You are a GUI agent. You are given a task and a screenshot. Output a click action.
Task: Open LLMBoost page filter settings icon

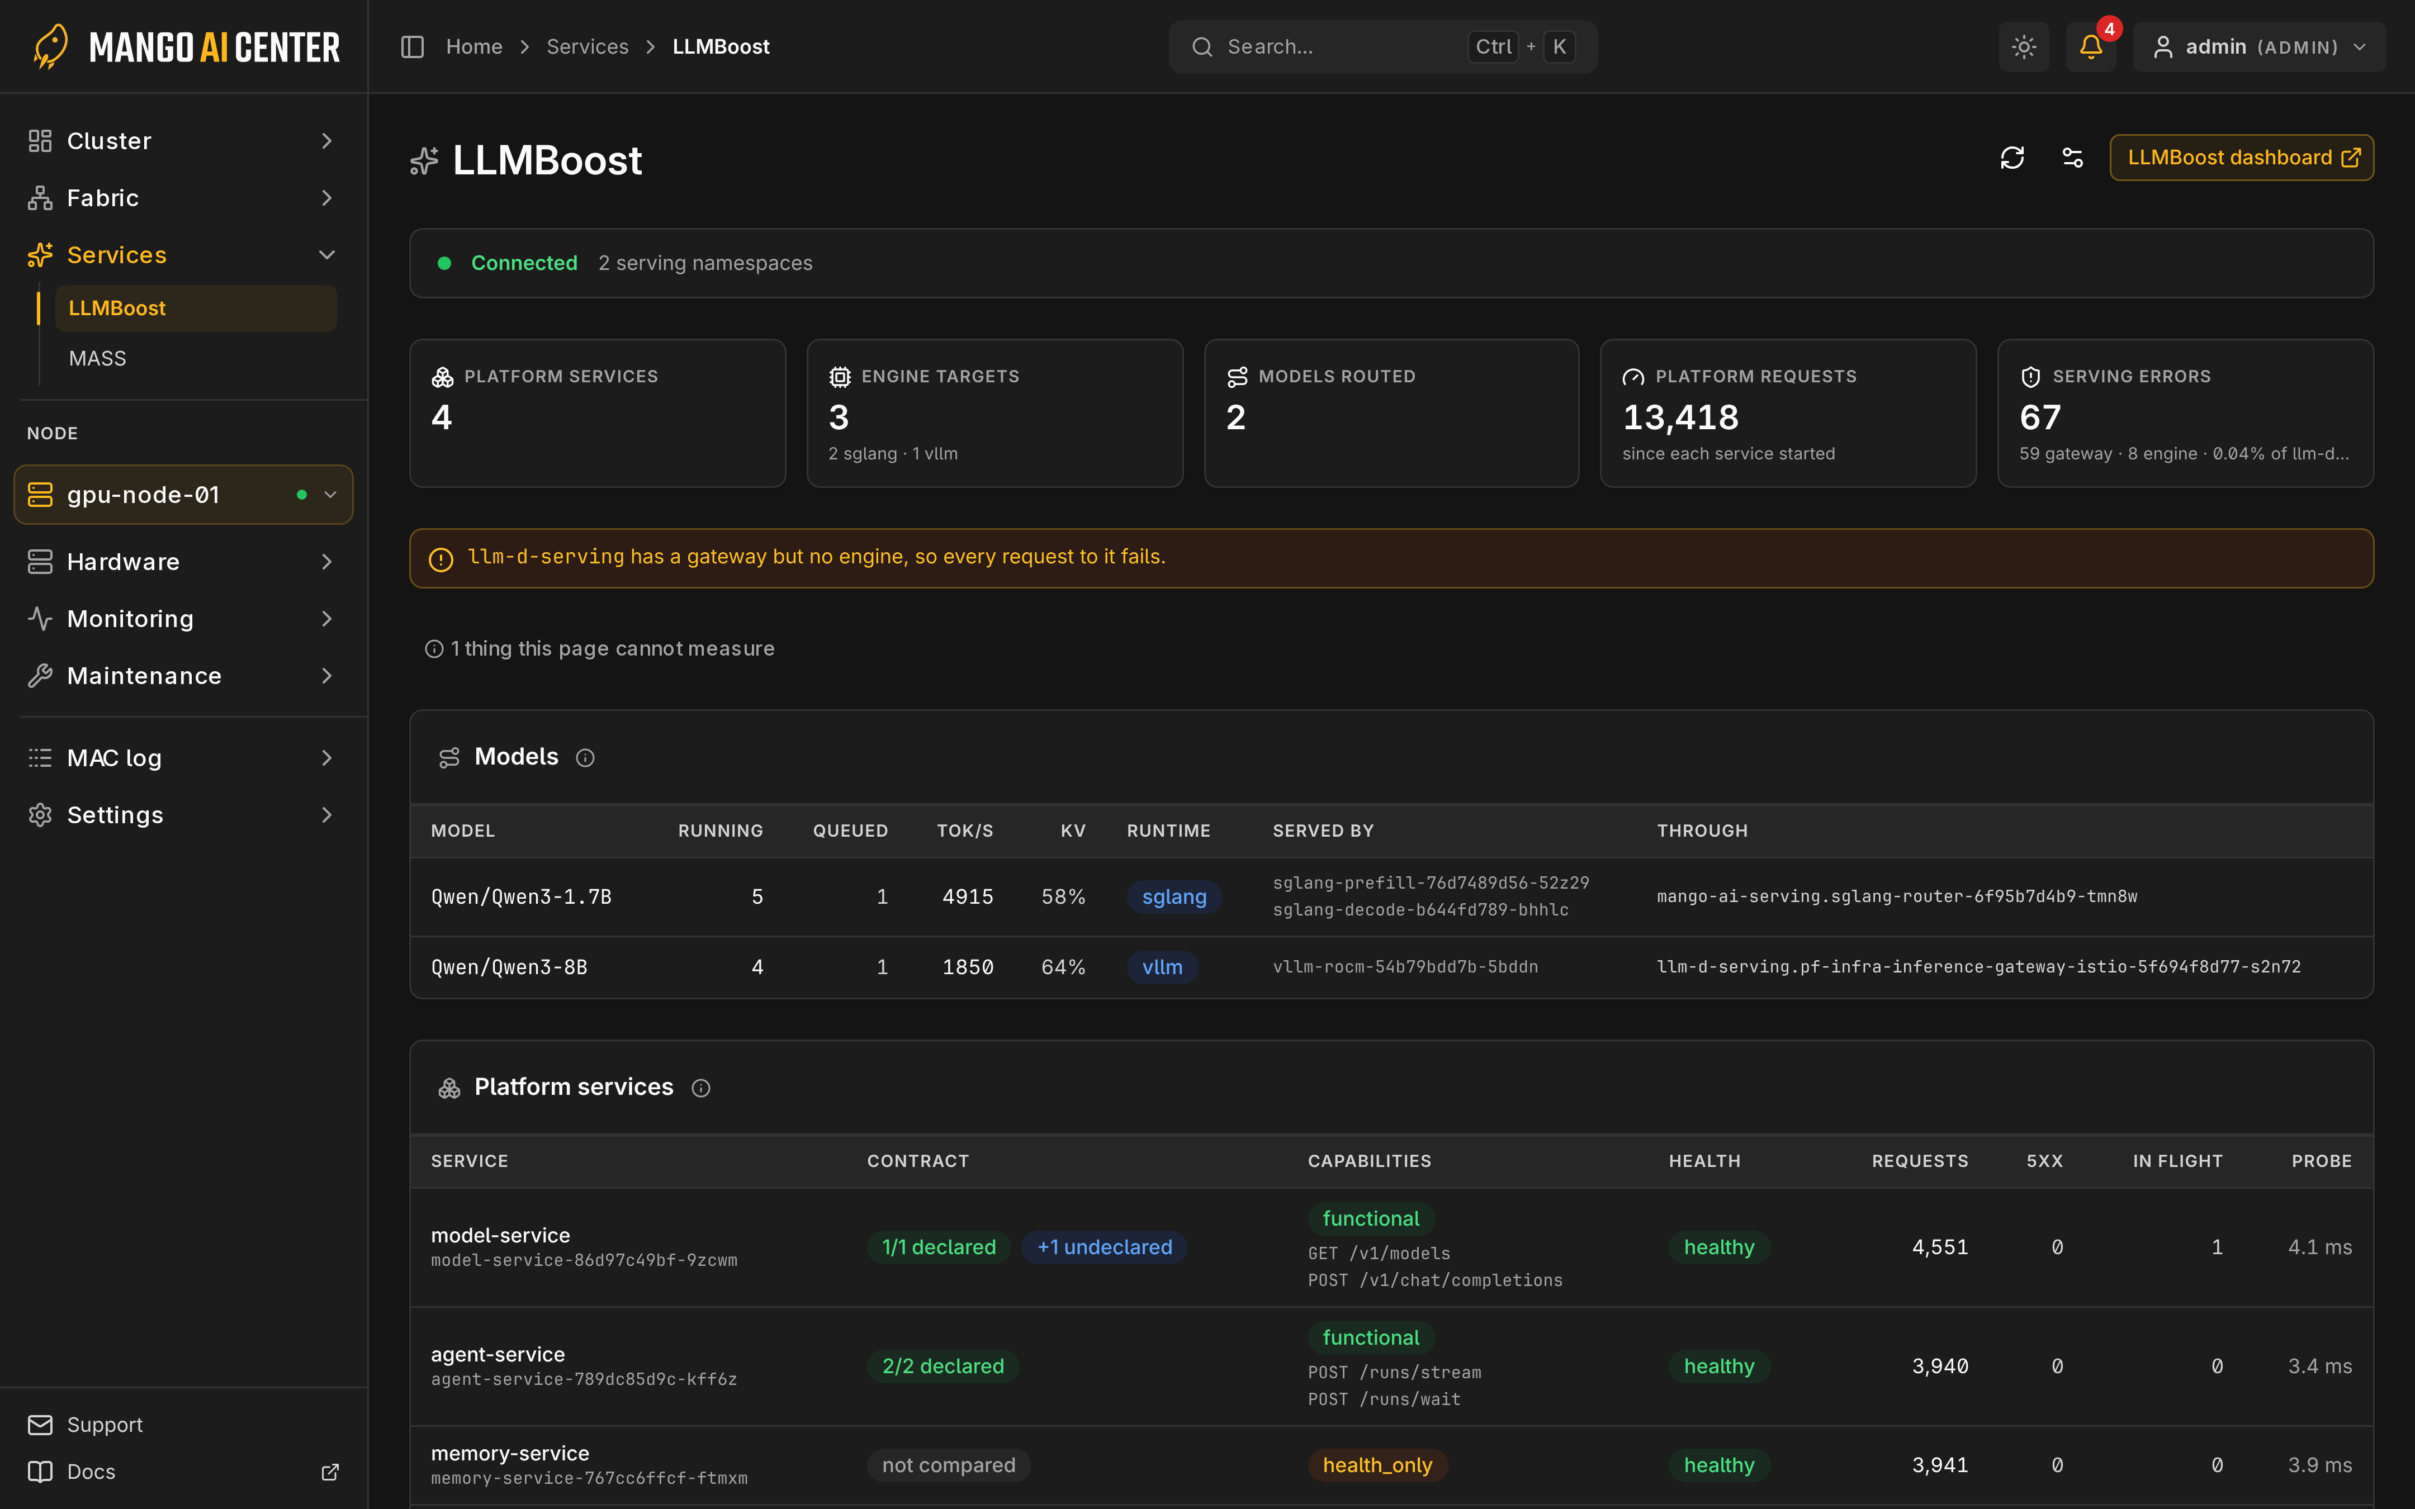pyautogui.click(x=2073, y=158)
